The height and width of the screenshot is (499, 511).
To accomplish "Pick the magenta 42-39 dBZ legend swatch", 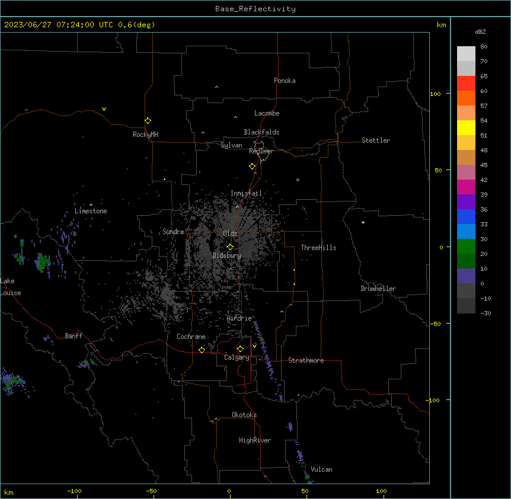I will pos(466,187).
